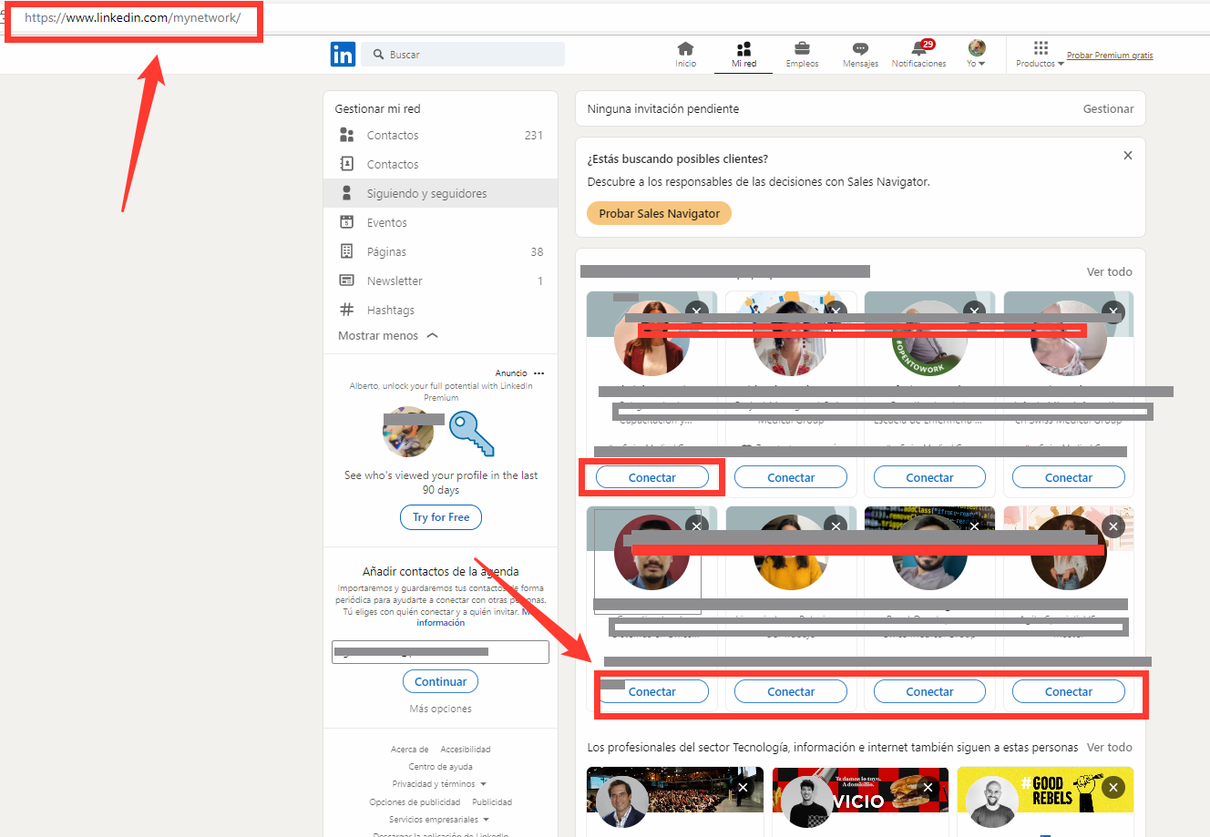Collapse sidebar with Mostrar menos
This screenshot has width=1210, height=837.
pyautogui.click(x=388, y=336)
